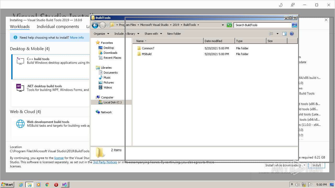Click the Forward arrow in Explorer
This screenshot has width=335, height=188.
click(102, 25)
